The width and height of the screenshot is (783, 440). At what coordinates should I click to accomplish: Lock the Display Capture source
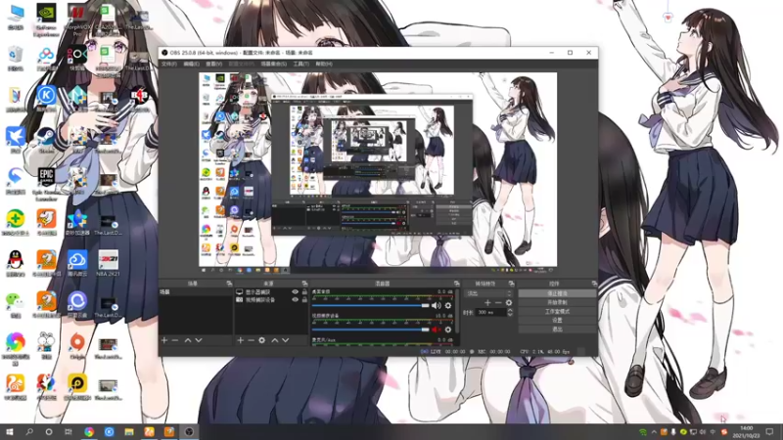click(x=304, y=292)
